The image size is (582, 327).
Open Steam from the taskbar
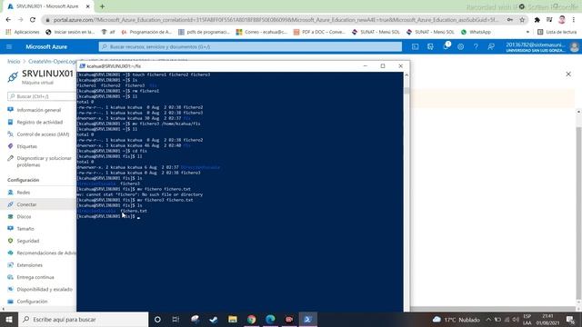214,319
